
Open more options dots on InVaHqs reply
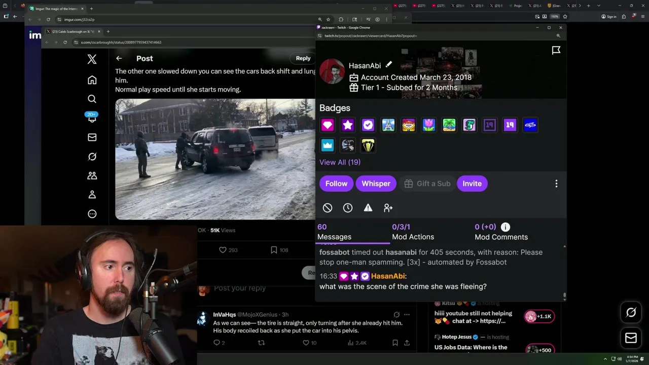[407, 315]
